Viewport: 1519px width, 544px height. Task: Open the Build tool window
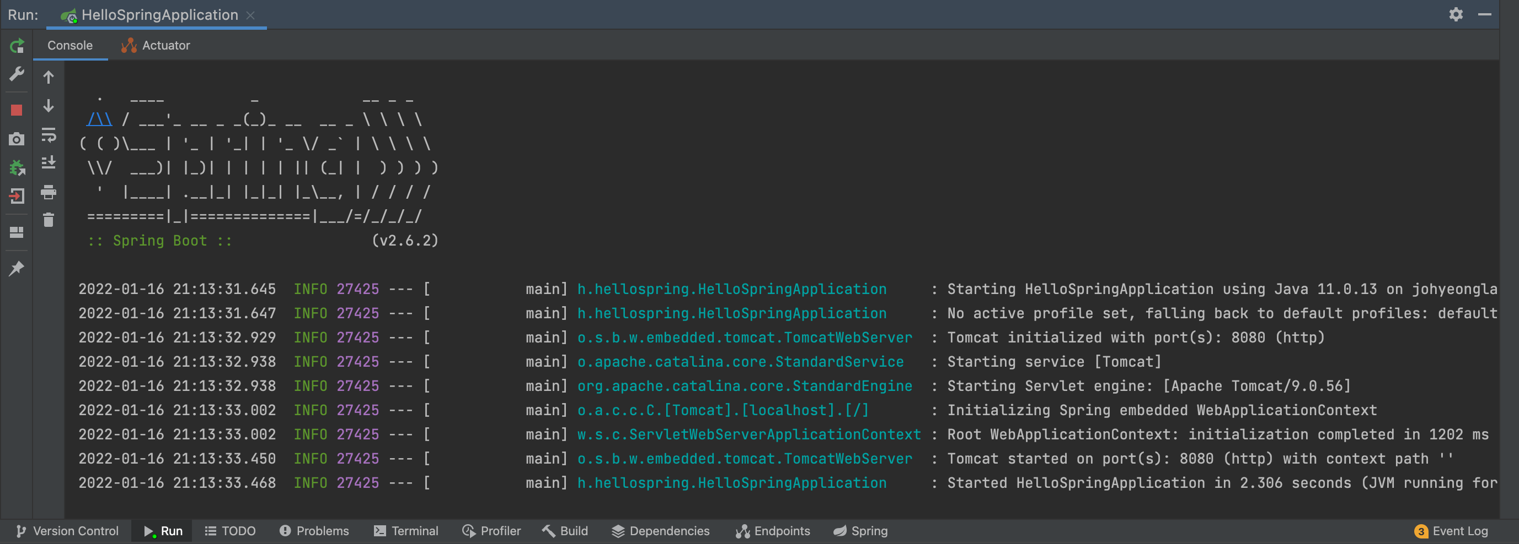click(x=565, y=531)
